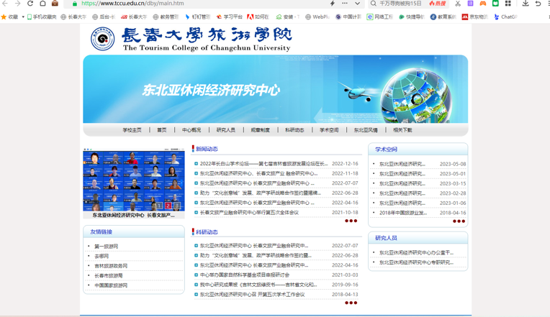Expand the address bar dropdown chevron
The image size is (550, 317).
(357, 4)
